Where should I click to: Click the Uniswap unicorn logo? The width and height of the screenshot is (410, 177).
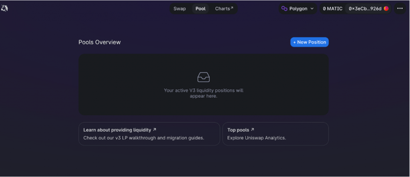coord(5,8)
